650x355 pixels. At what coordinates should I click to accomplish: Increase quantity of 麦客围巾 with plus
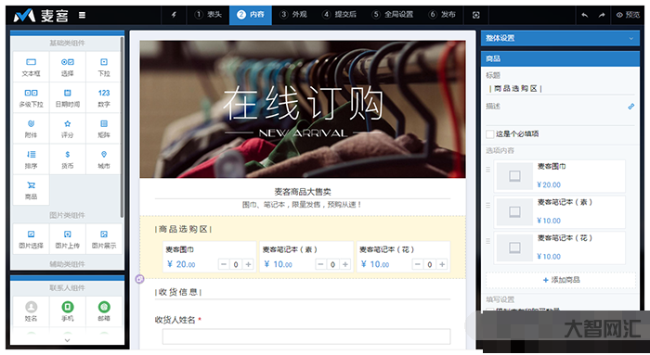point(248,264)
